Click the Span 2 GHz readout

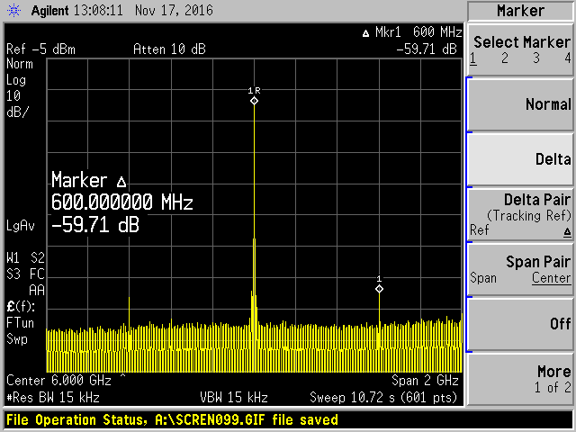pyautogui.click(x=425, y=380)
